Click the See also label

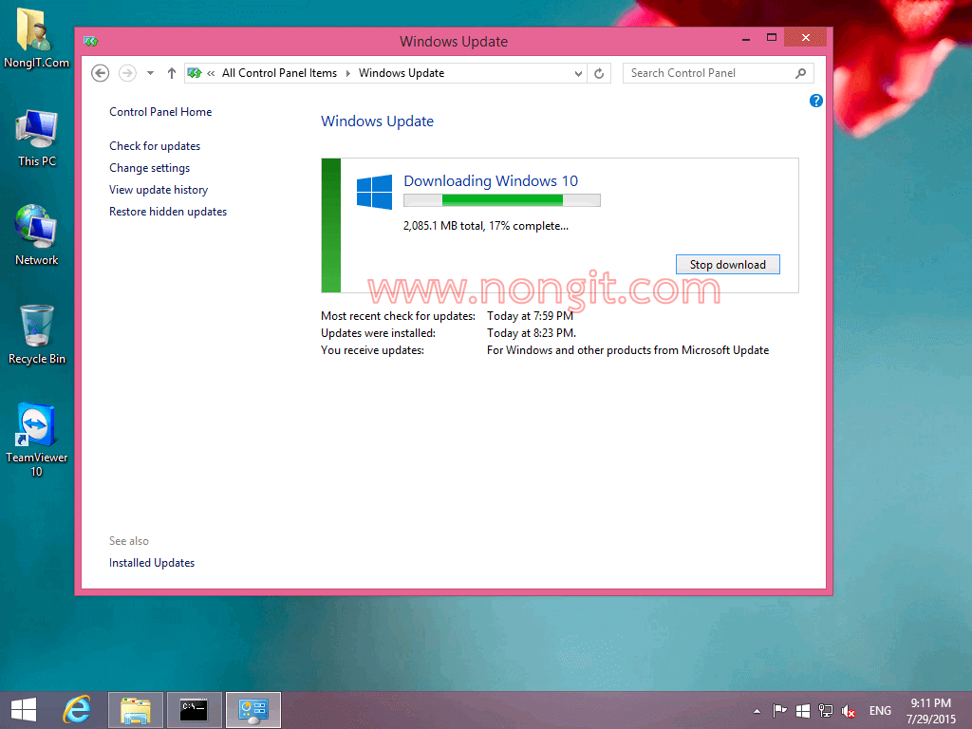pos(129,541)
